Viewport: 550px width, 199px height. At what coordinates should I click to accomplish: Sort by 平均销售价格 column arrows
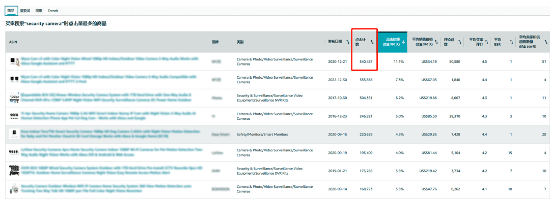coord(436,42)
